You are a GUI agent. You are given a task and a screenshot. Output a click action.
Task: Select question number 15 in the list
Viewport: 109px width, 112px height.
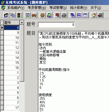[12, 63]
